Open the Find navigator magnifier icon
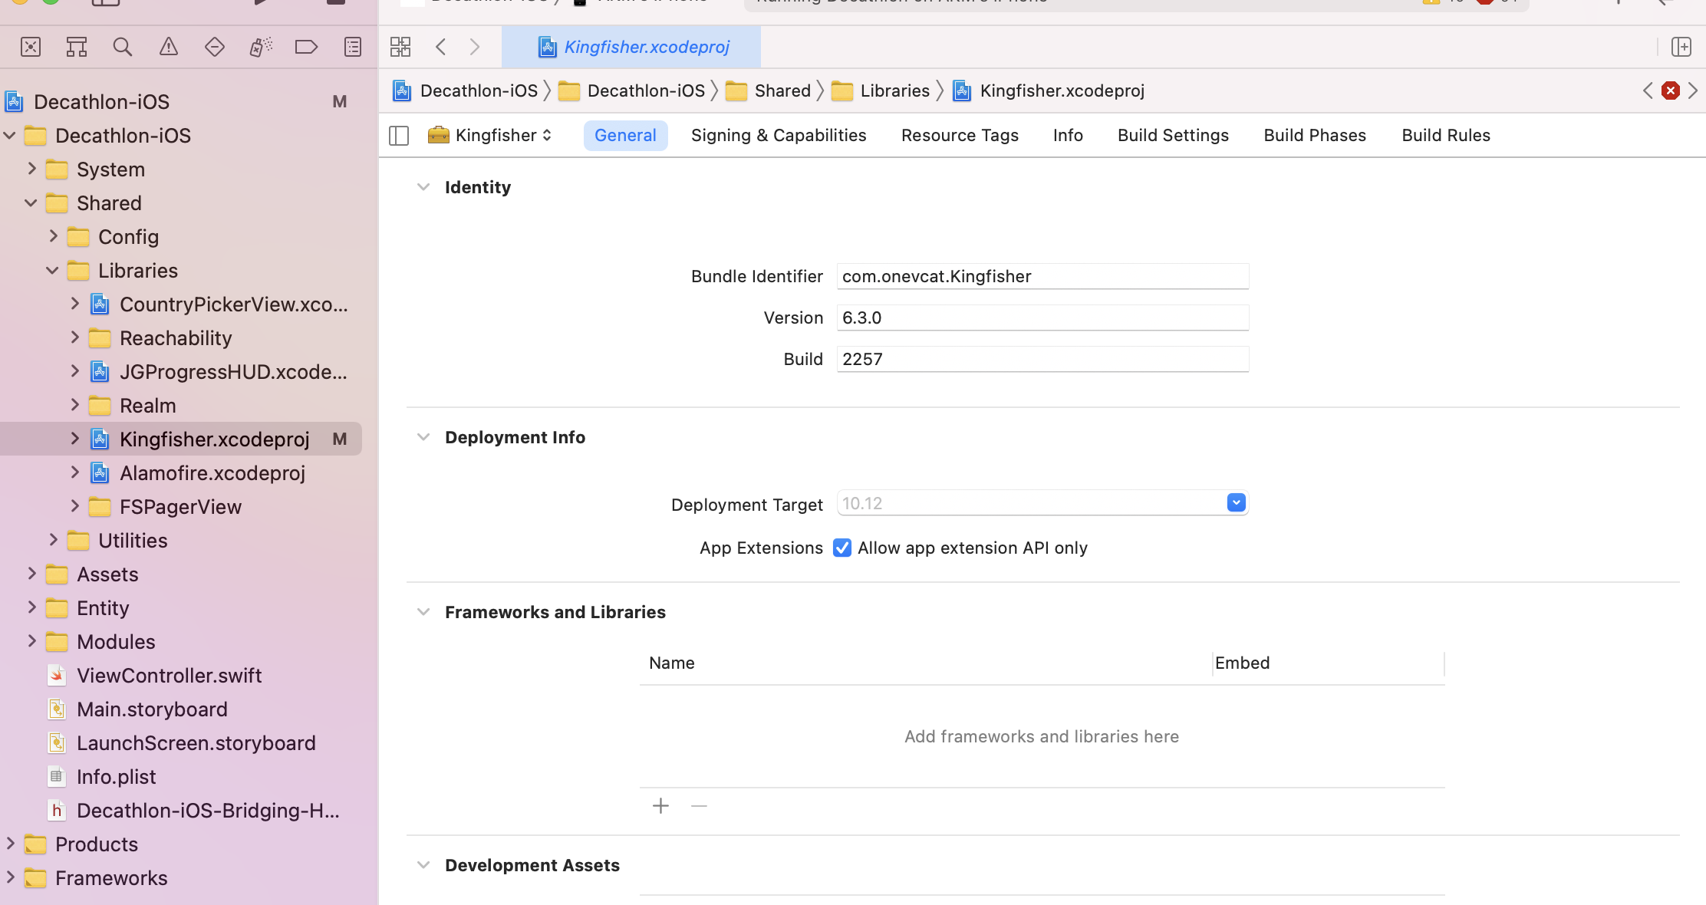Screen dimensions: 1706x905 click(x=123, y=47)
